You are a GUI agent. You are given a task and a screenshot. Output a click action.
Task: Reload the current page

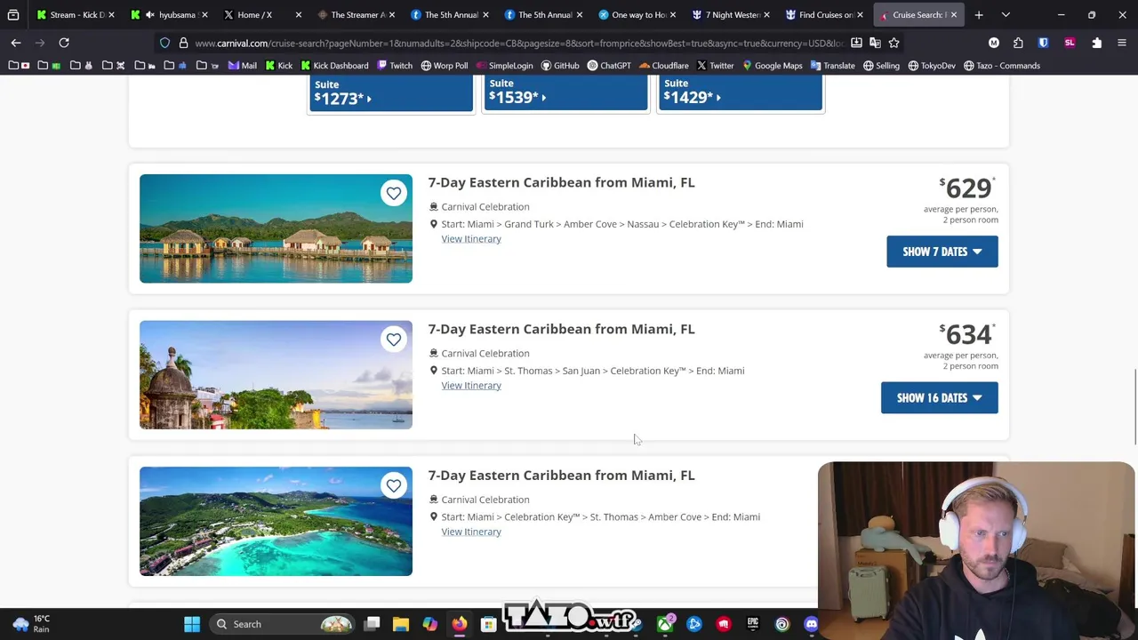pos(64,43)
